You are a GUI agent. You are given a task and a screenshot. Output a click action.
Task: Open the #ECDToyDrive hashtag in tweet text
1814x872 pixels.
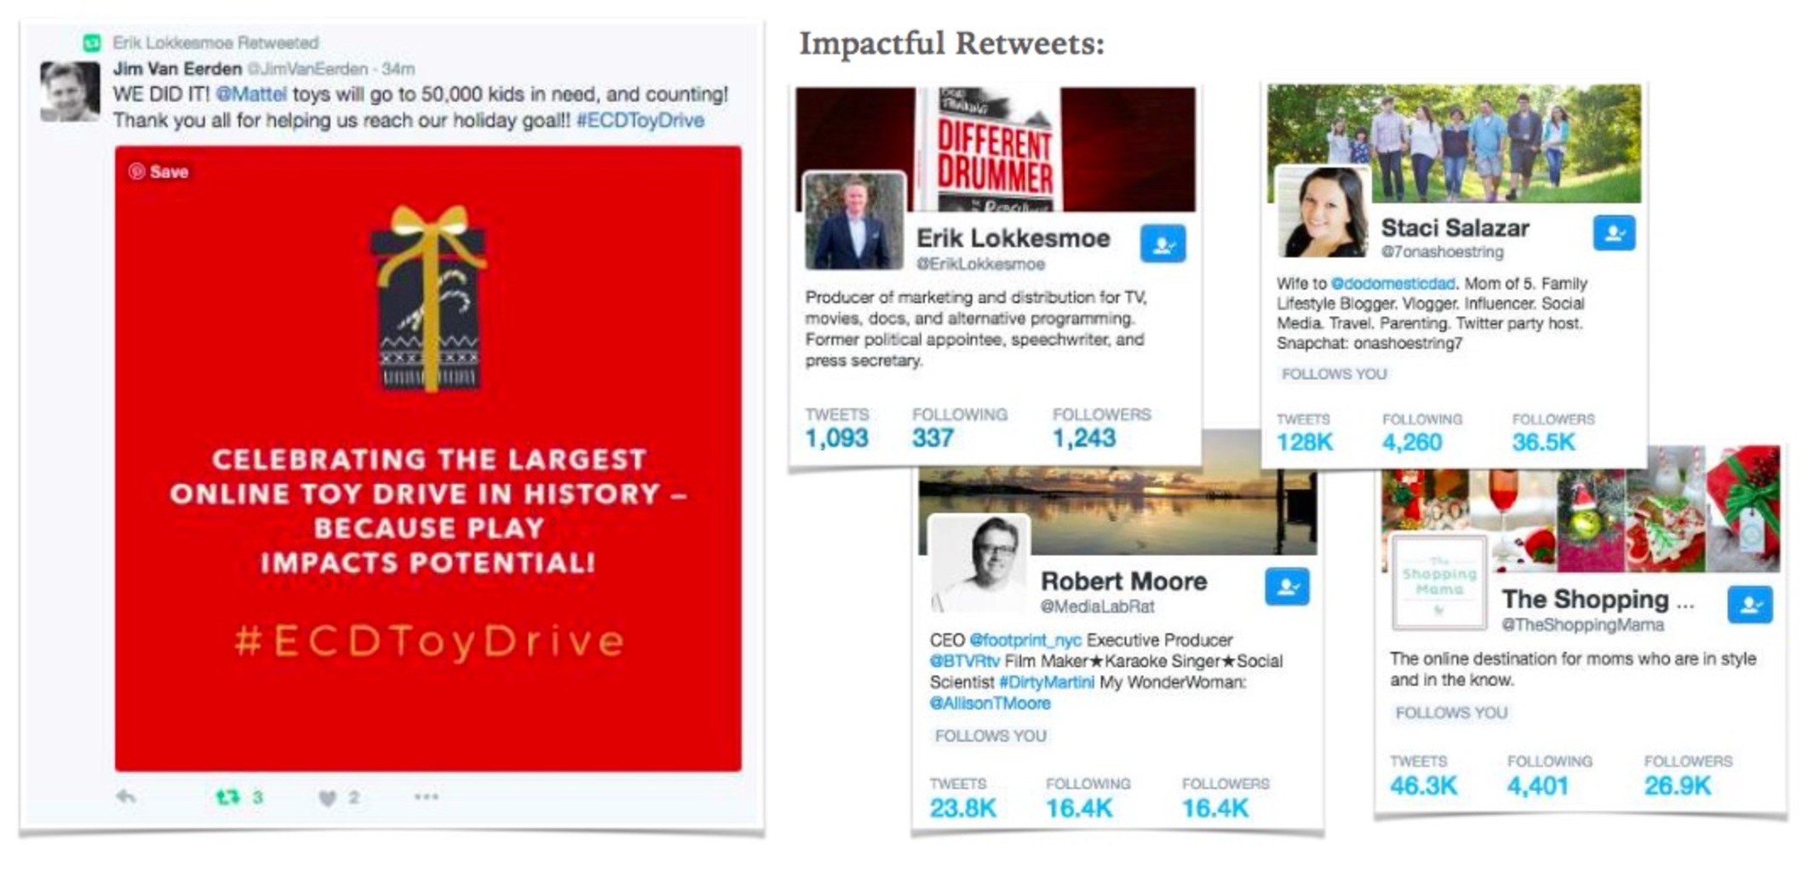640,121
